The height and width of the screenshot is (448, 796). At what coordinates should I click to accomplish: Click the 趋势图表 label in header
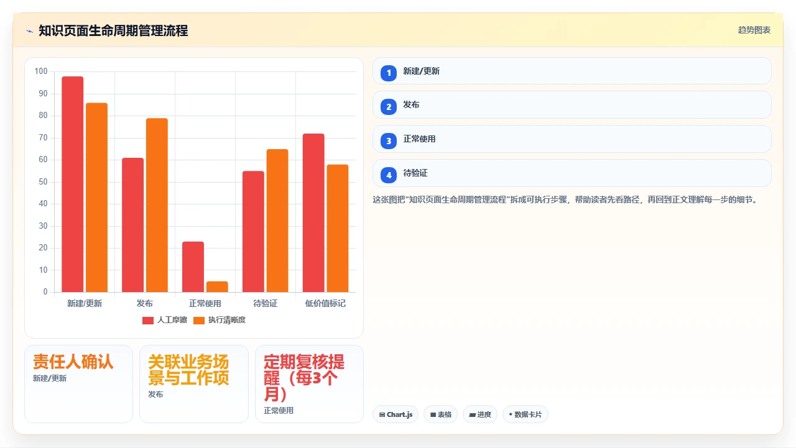(x=754, y=30)
